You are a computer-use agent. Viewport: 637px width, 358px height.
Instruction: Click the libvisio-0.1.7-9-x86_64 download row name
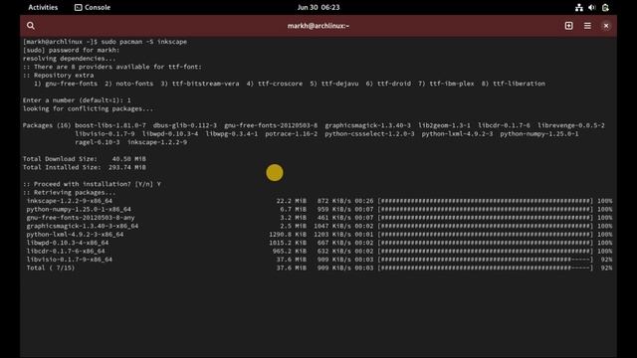[70, 260]
